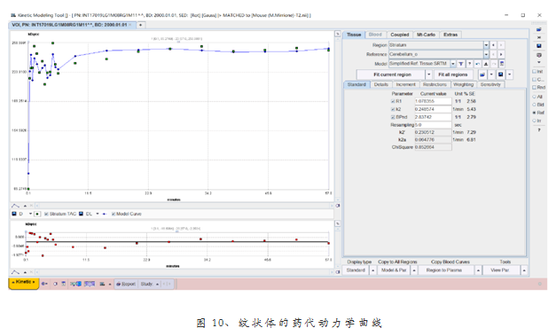This screenshot has width=556, height=336.
Task: Open model help question-mark icon
Action: [469, 64]
